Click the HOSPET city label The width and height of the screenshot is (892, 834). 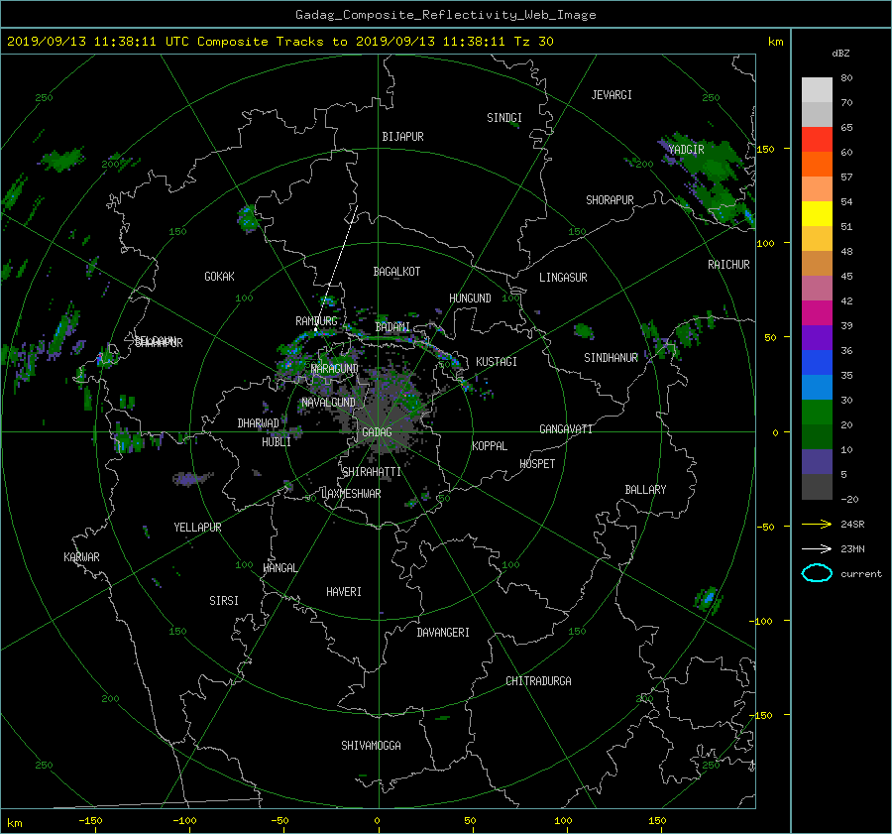pos(537,464)
